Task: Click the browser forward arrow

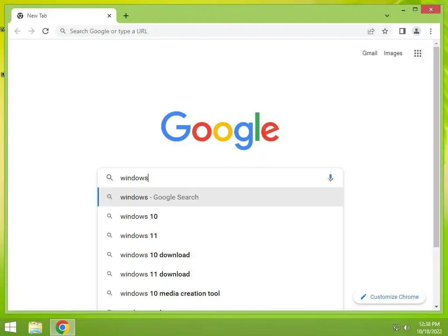Action: pos(31,31)
